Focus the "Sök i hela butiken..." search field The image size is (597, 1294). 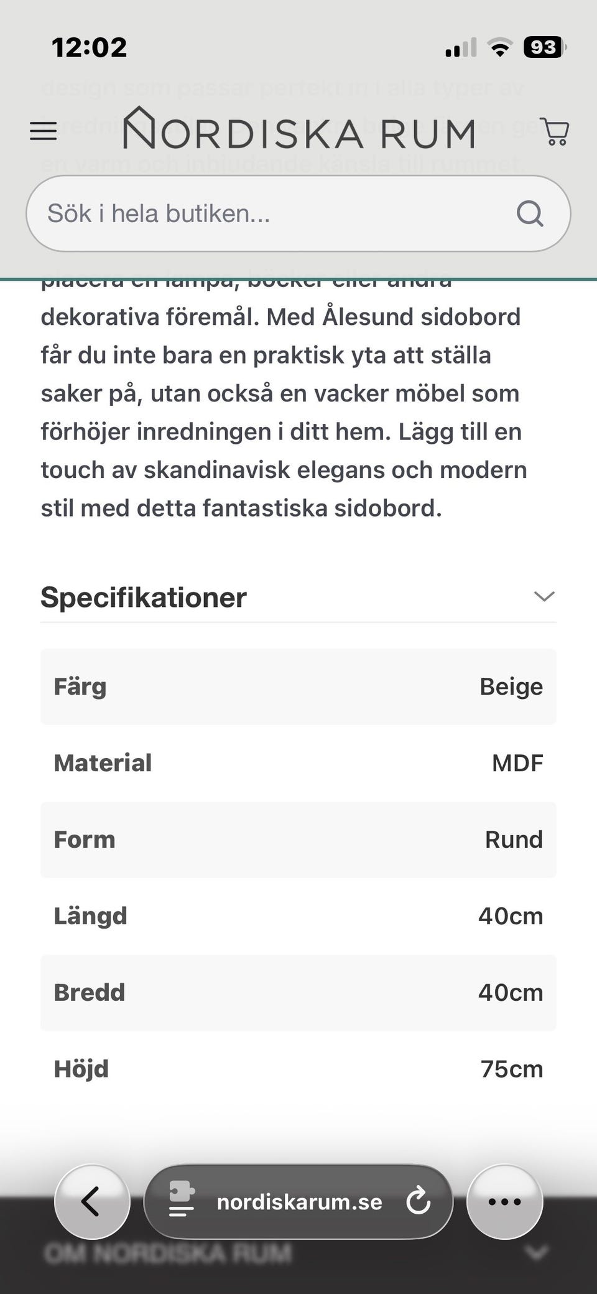pos(274,214)
